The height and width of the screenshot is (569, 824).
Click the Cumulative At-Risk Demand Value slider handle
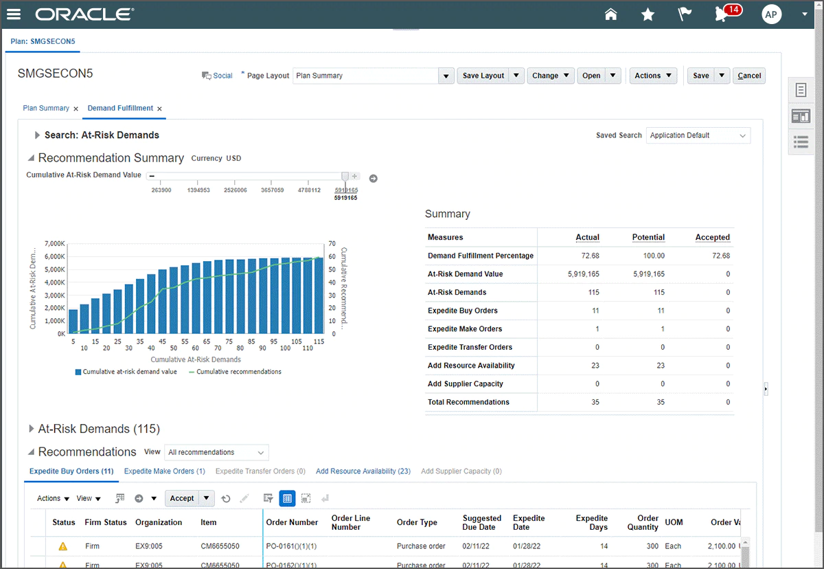(x=345, y=177)
